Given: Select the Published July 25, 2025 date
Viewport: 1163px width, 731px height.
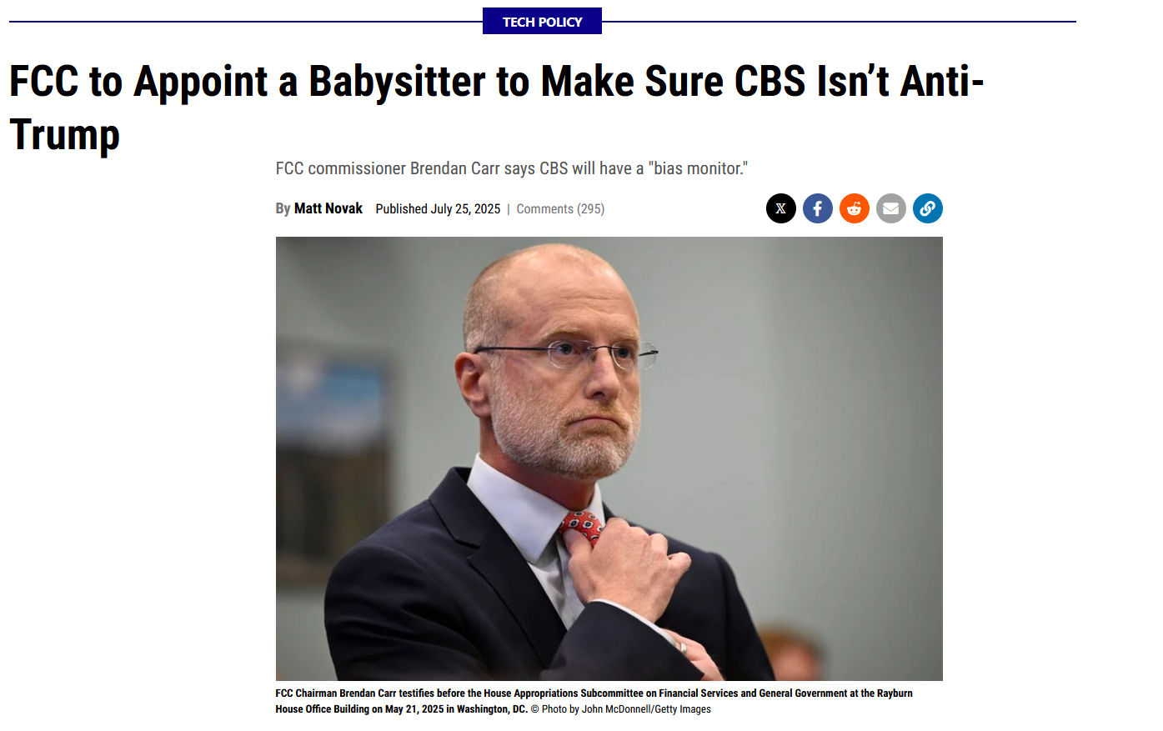Looking at the screenshot, I should [x=438, y=209].
